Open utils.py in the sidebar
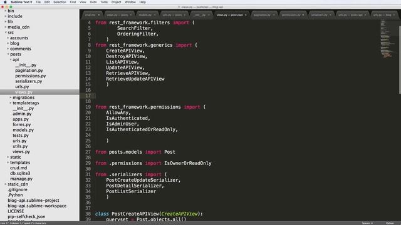Screen dimensions: 401x225 (x=20, y=146)
